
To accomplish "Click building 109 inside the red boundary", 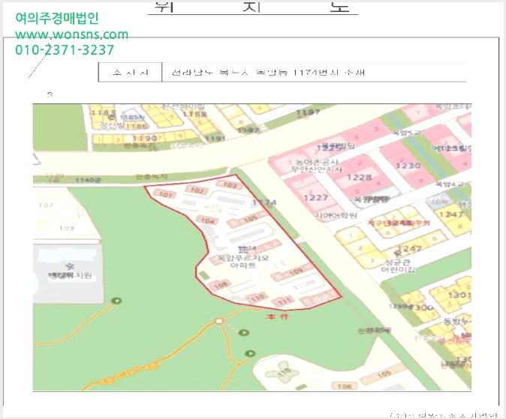I will coord(294,272).
